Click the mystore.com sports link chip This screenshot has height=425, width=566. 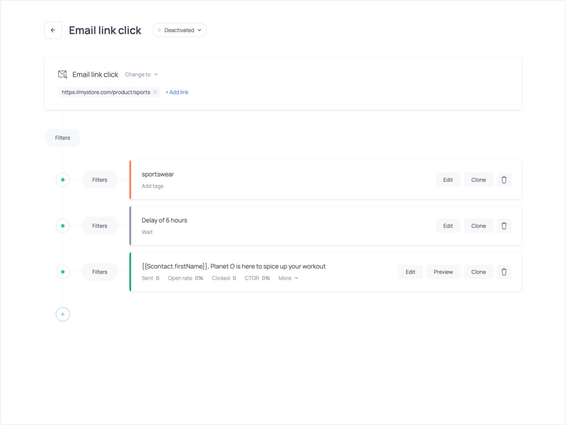(x=106, y=92)
